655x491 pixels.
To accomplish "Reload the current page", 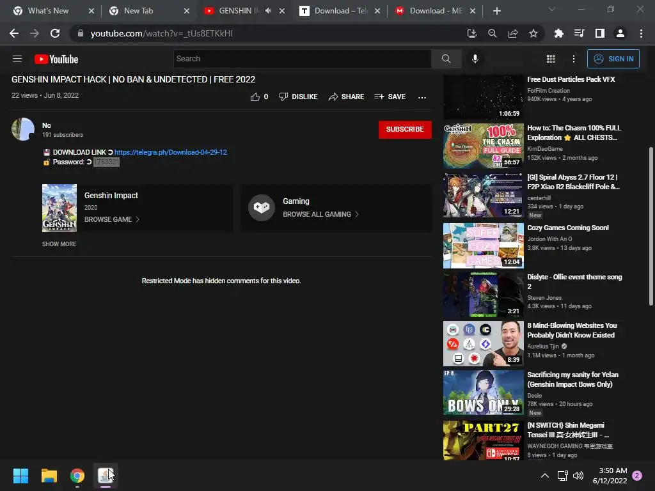I will 55,33.
